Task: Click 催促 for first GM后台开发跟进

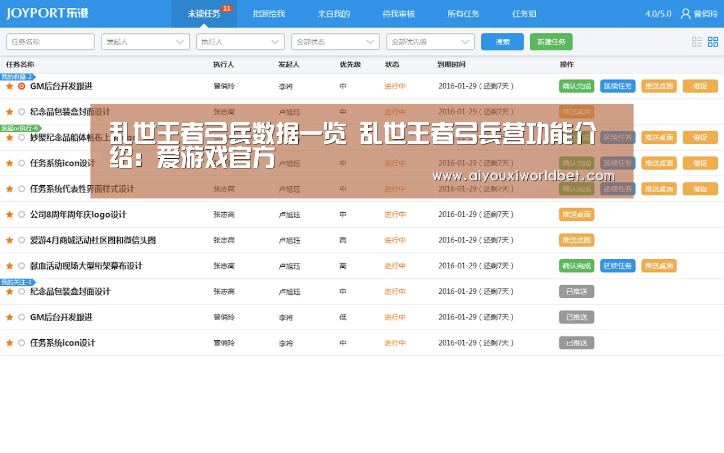Action: coord(700,86)
